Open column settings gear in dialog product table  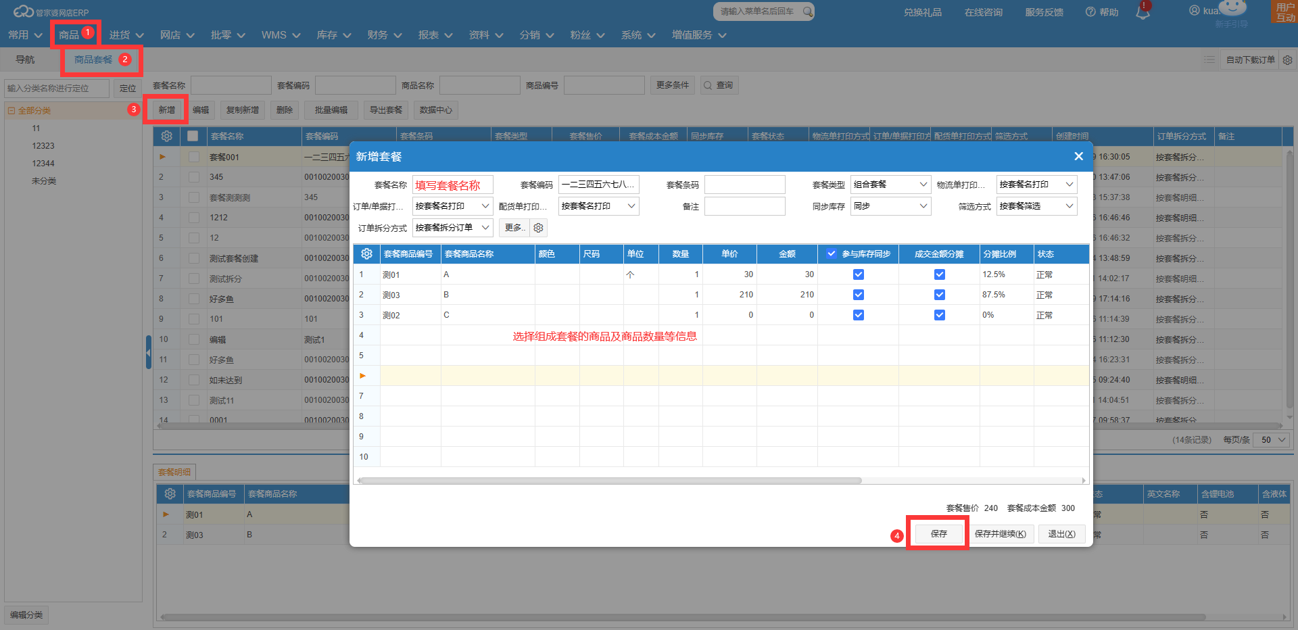[366, 254]
